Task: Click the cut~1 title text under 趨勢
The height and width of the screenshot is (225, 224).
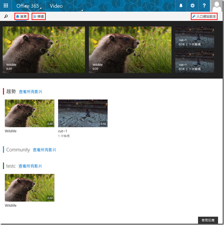Action: pyautogui.click(x=63, y=131)
